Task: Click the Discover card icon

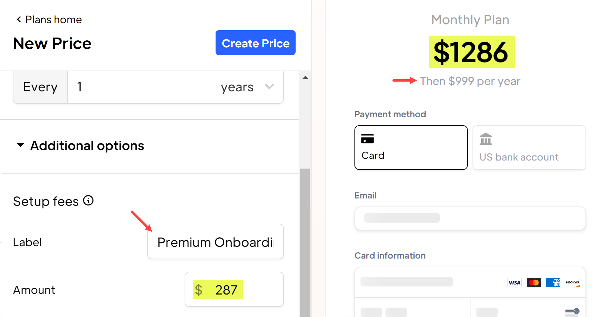Action: pos(572,282)
